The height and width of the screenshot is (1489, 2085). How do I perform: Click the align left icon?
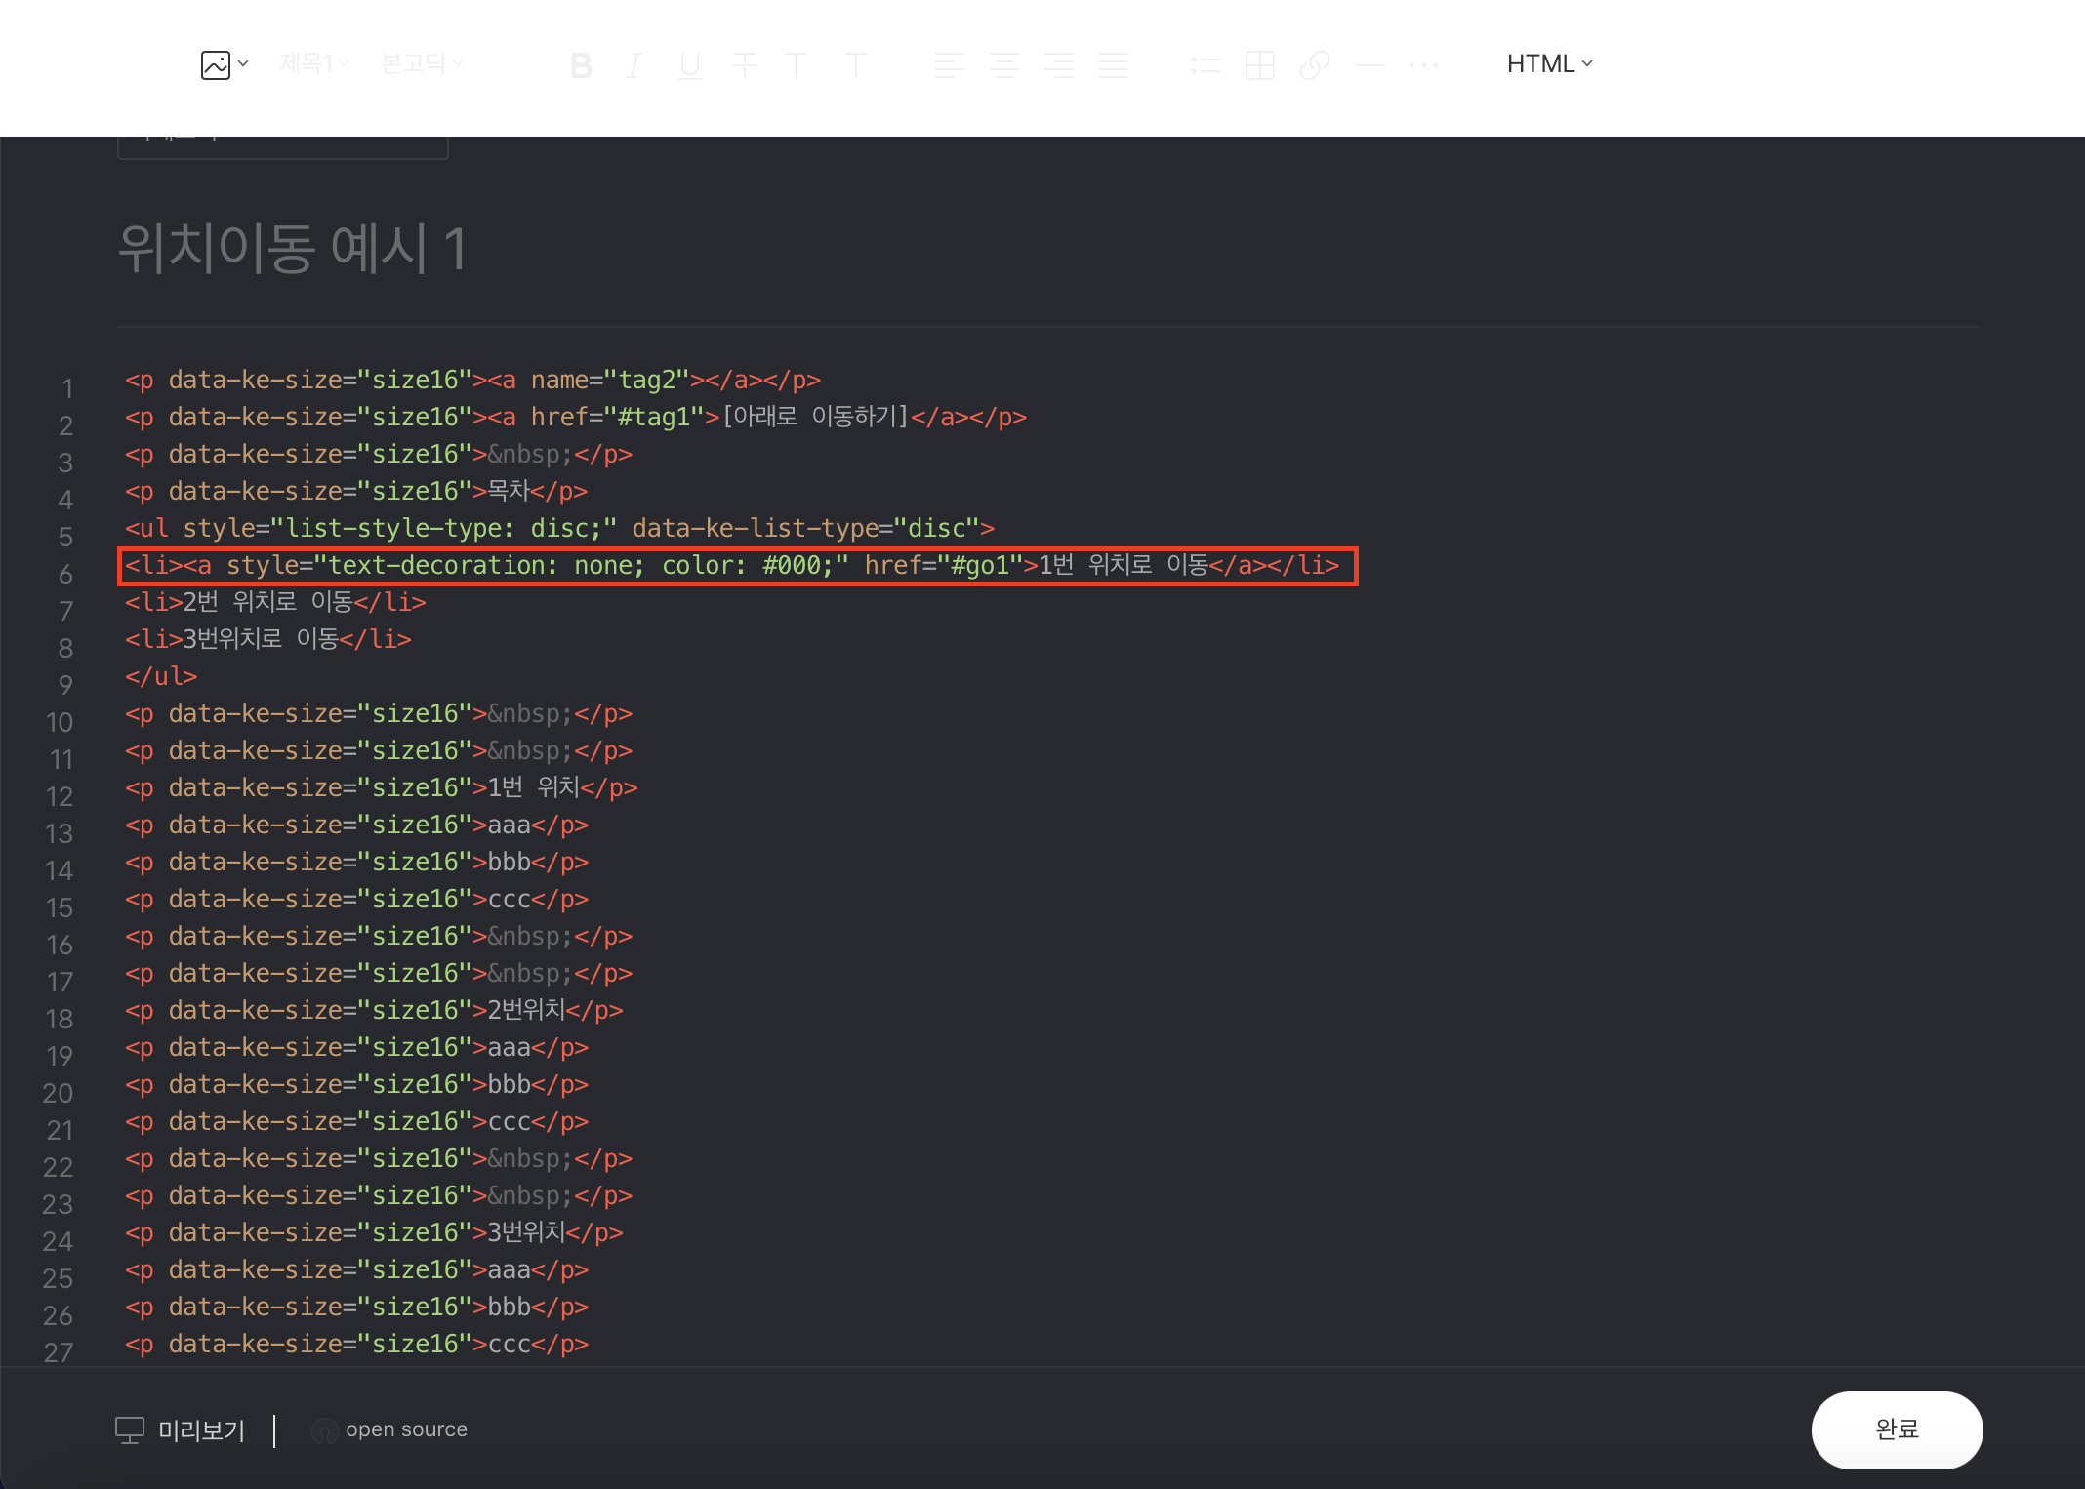click(949, 65)
